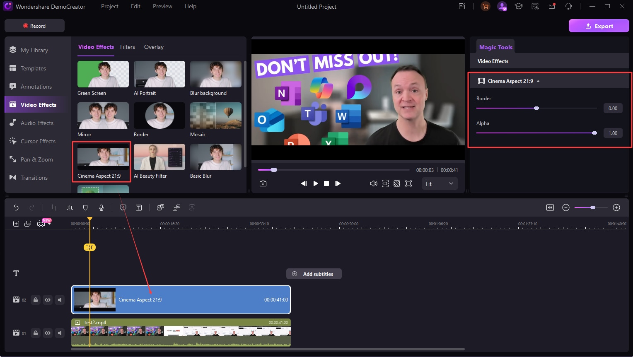The width and height of the screenshot is (633, 357).
Task: Go to Templates in sidebar
Action: [33, 68]
